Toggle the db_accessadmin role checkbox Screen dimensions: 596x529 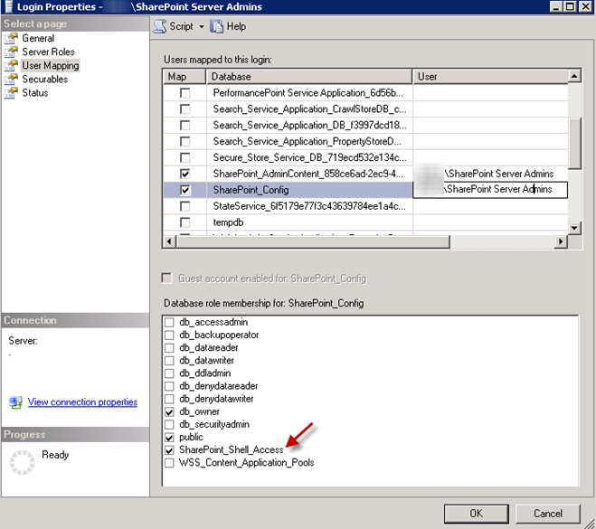pos(169,322)
